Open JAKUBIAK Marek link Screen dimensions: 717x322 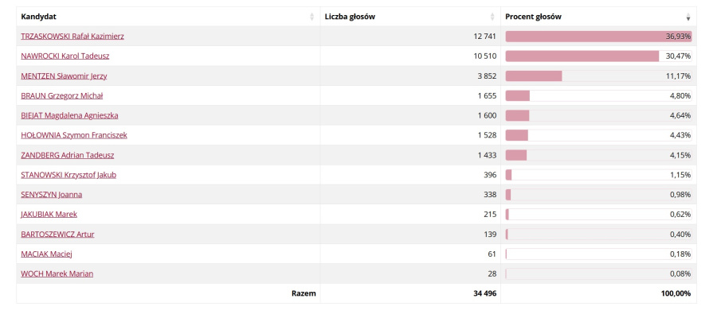pos(49,215)
